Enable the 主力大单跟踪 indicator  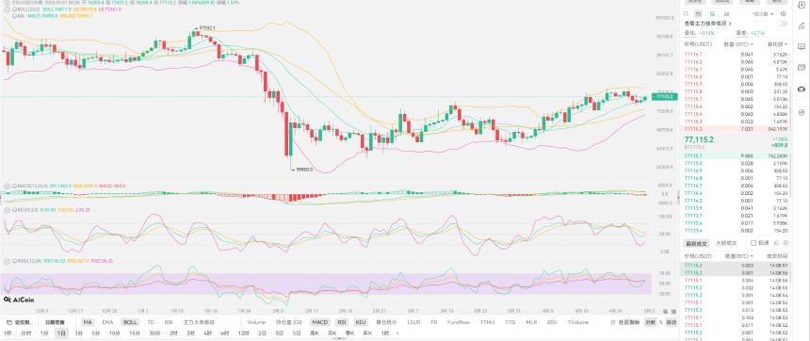pyautogui.click(x=199, y=322)
